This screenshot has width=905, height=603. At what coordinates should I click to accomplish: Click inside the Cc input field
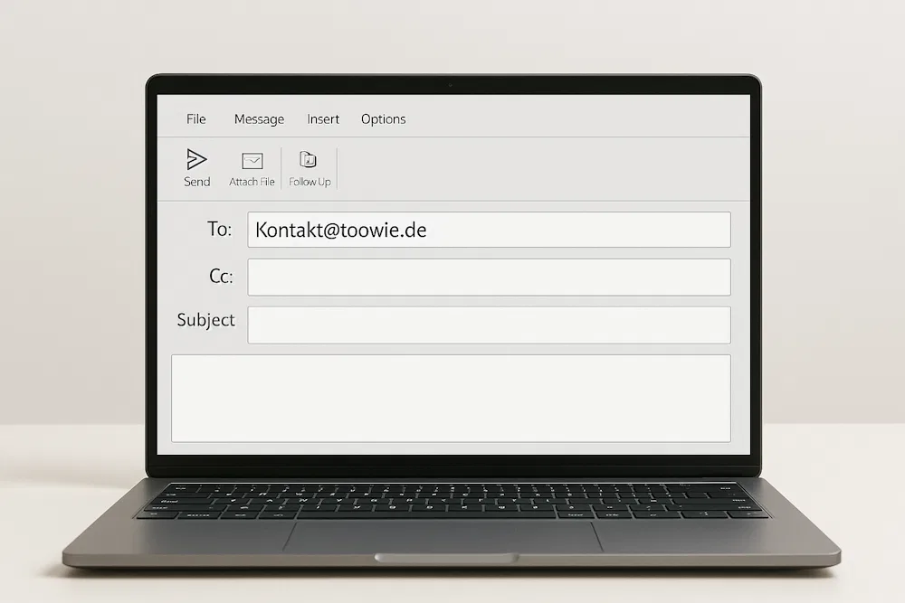pos(489,277)
